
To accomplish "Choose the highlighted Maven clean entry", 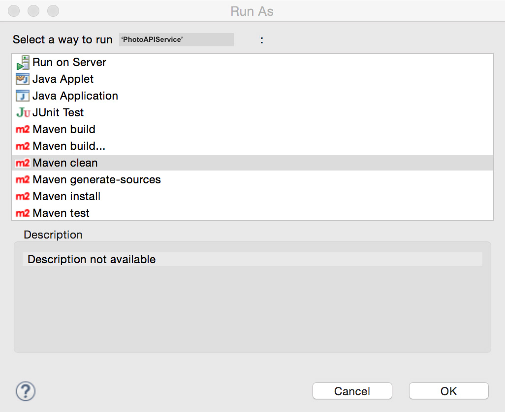I will 65,163.
